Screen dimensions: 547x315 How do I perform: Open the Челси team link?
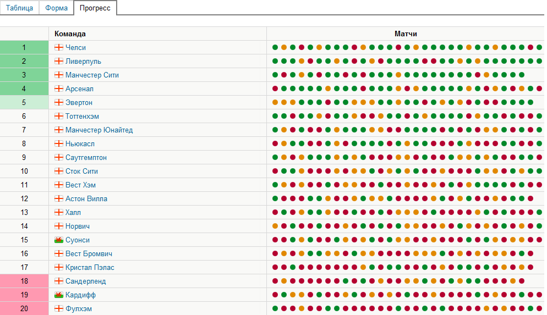[x=75, y=47]
